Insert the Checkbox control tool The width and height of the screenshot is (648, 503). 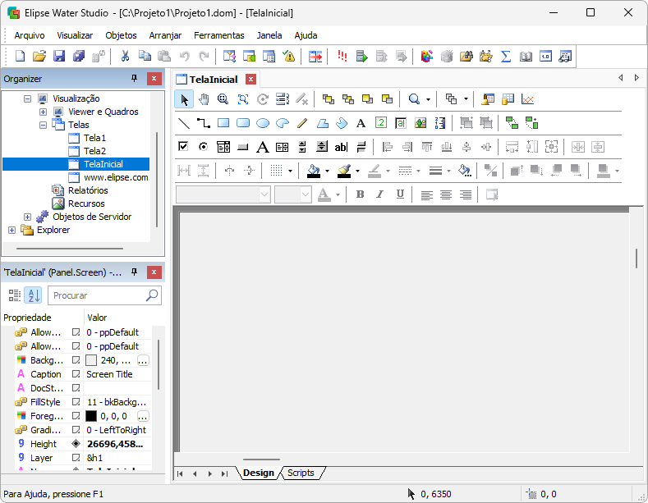pos(184,147)
